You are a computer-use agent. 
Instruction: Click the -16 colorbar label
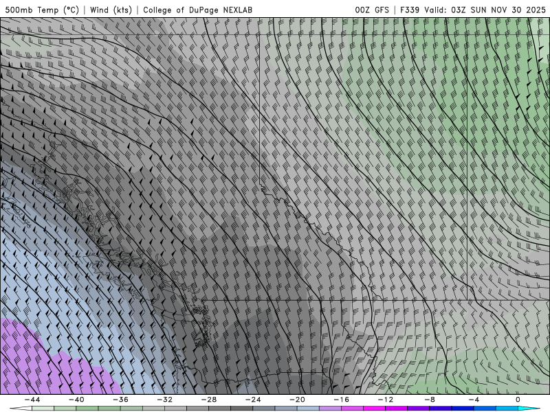pyautogui.click(x=341, y=400)
